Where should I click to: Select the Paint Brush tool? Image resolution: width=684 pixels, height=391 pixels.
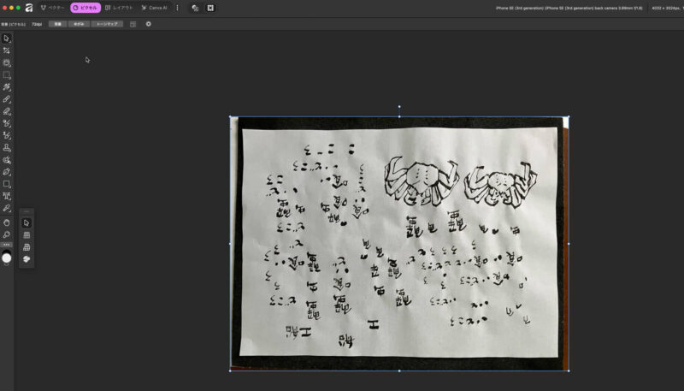click(x=7, y=99)
